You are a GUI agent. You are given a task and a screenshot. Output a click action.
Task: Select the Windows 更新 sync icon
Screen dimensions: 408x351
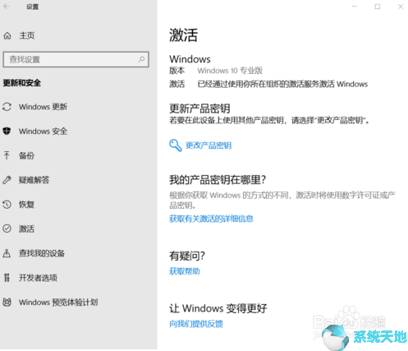(7, 107)
